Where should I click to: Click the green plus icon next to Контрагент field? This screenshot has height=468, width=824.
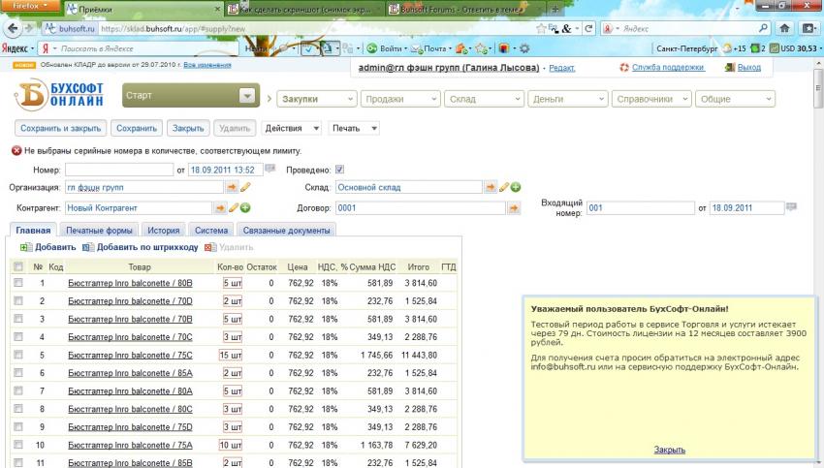pyautogui.click(x=245, y=207)
